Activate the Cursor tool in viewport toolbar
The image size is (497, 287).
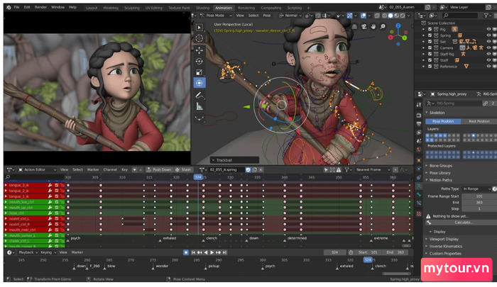click(x=199, y=38)
